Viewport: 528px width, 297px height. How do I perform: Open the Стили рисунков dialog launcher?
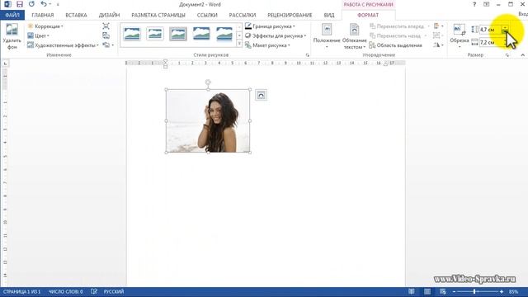(x=307, y=55)
